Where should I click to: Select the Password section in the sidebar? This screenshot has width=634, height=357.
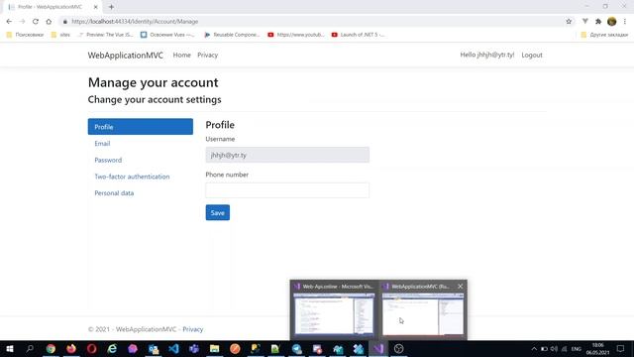[108, 160]
